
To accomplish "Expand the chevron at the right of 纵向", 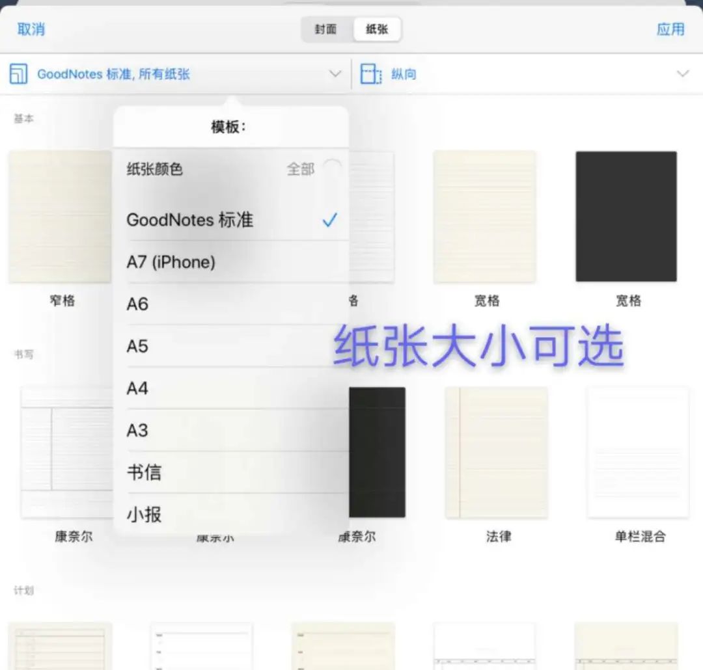I will tap(682, 74).
